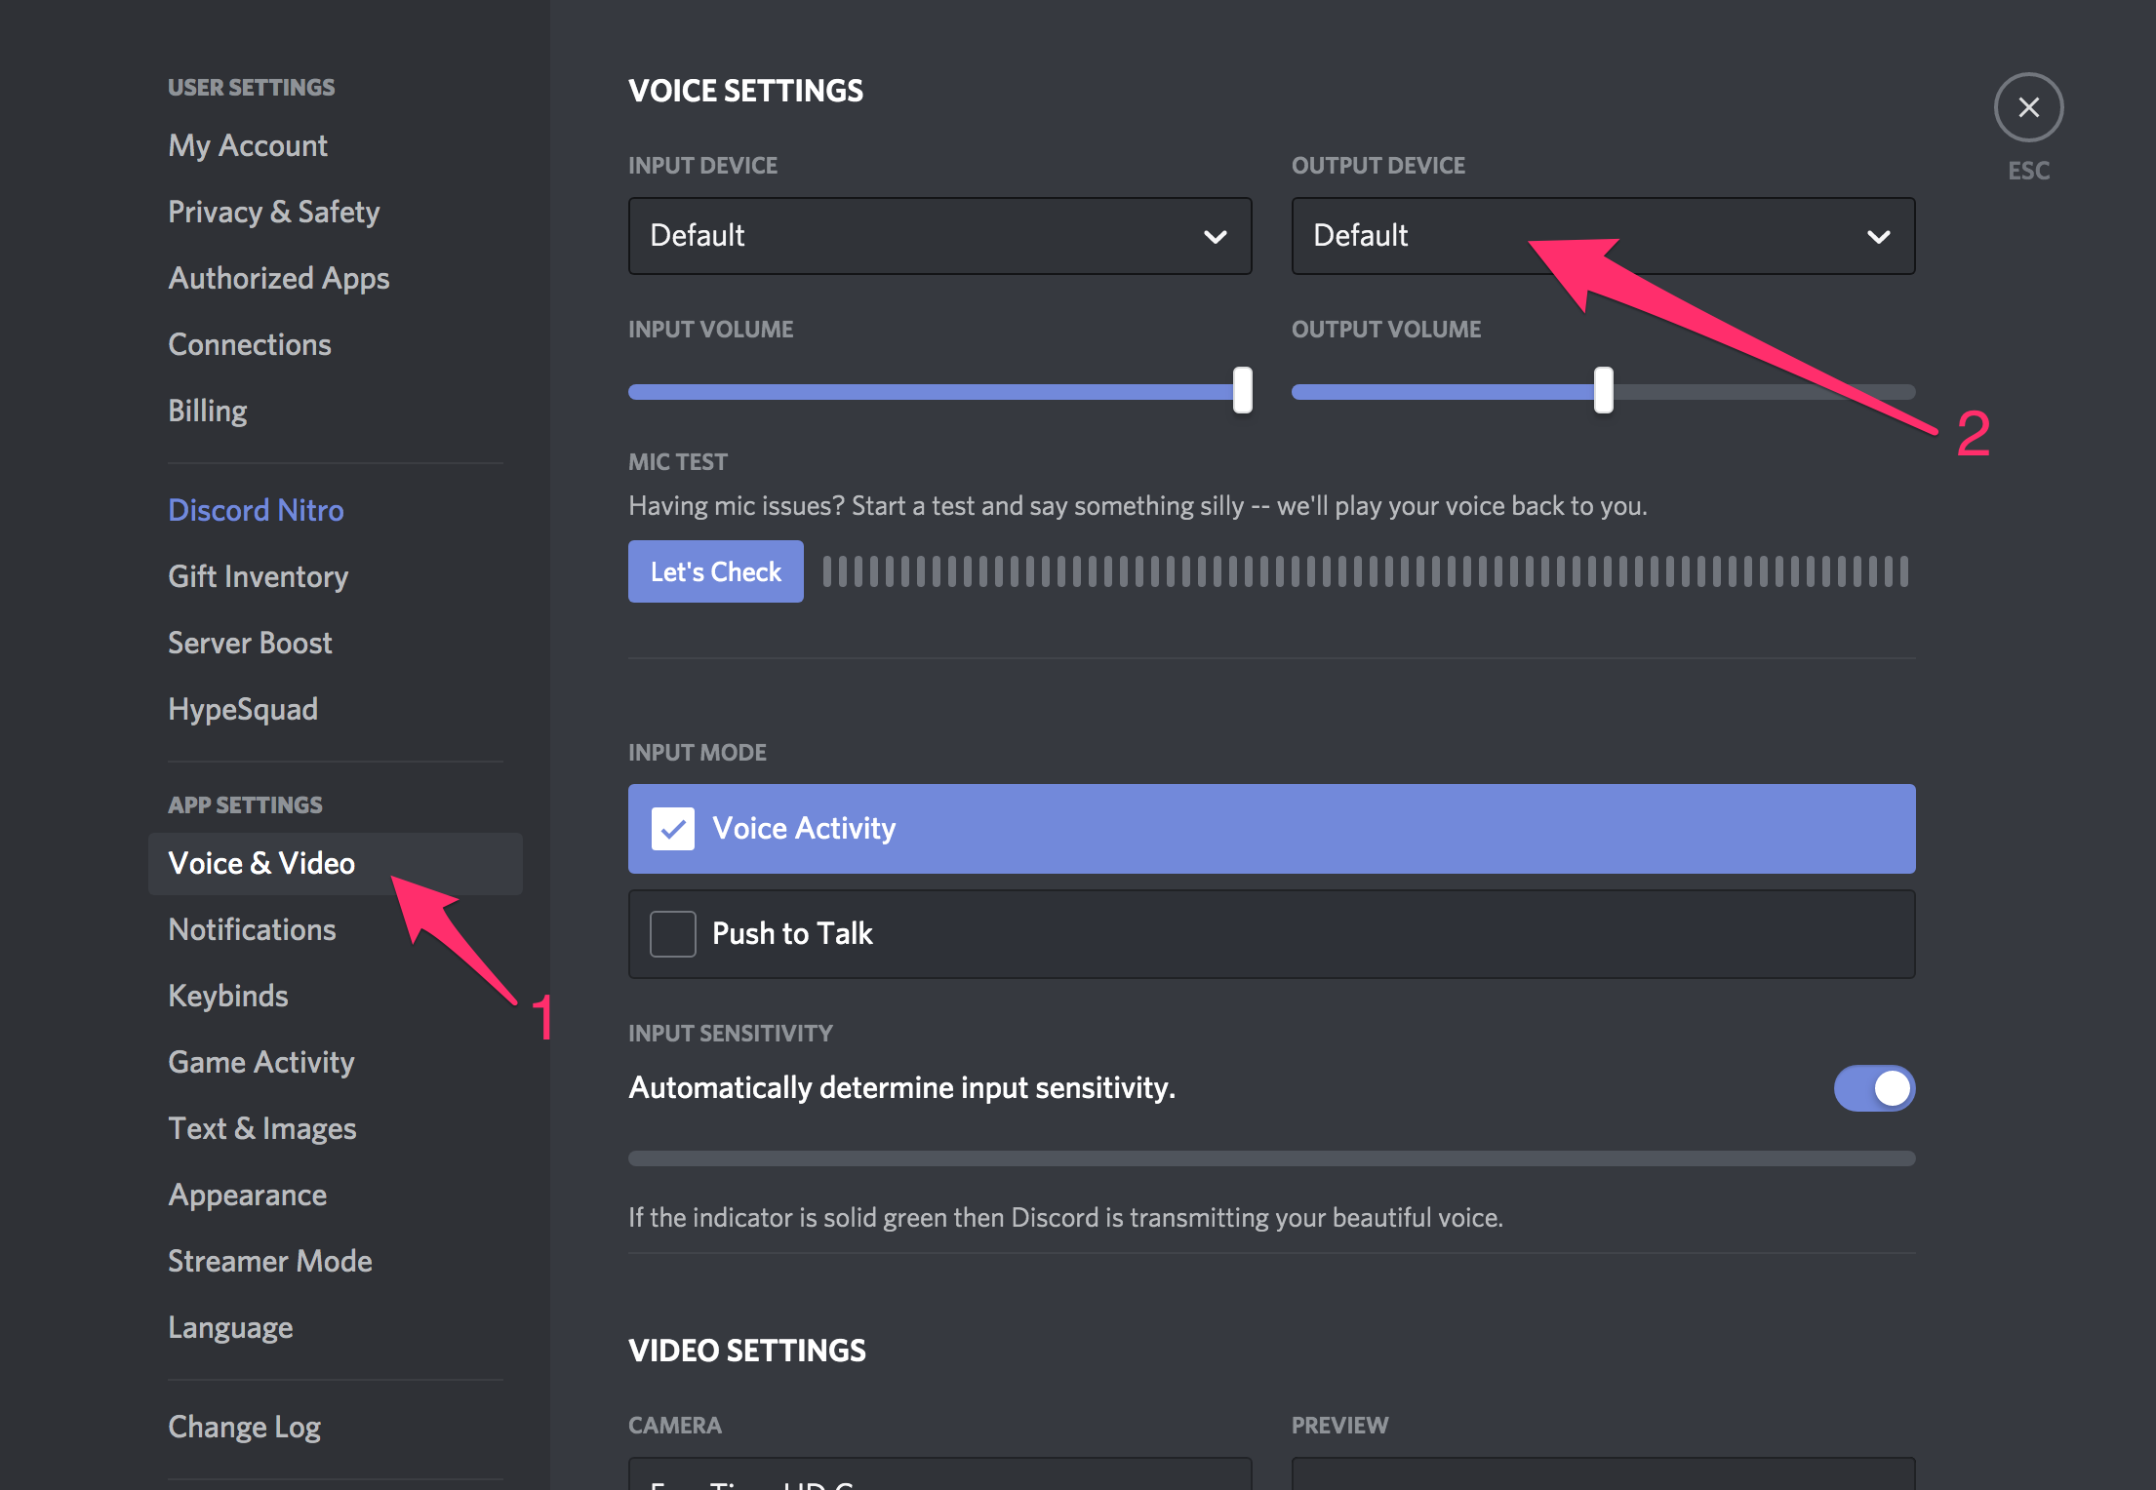Viewport: 2156px width, 1490px height.
Task: Click the Notifications settings icon
Action: [x=253, y=928]
